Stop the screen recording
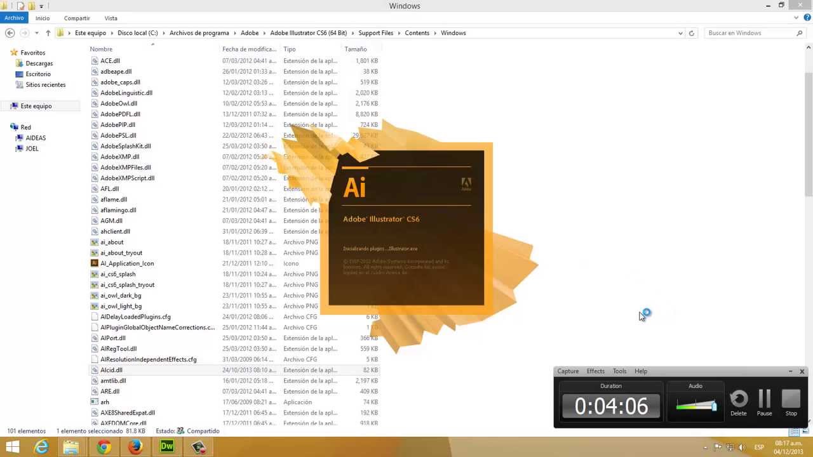Viewport: 813px width, 457px height. pyautogui.click(x=791, y=403)
